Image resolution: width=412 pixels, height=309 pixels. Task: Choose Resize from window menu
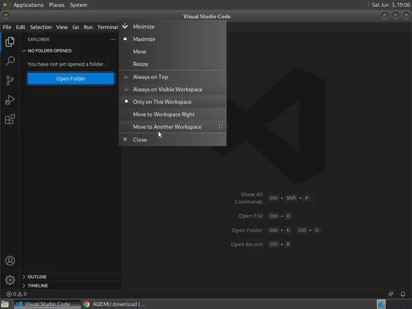click(x=172, y=64)
